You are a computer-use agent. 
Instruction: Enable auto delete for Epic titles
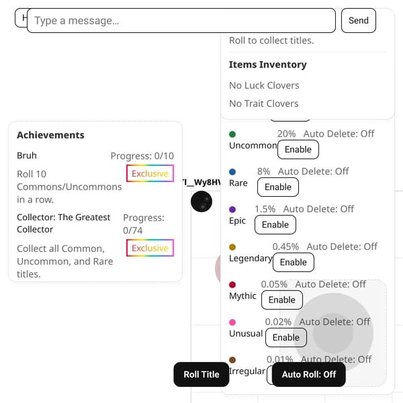(275, 224)
